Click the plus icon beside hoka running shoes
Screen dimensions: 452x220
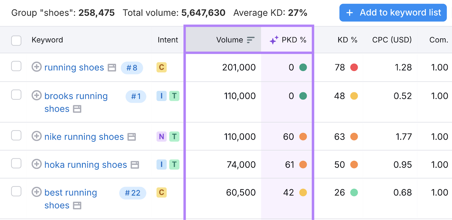pos(36,164)
